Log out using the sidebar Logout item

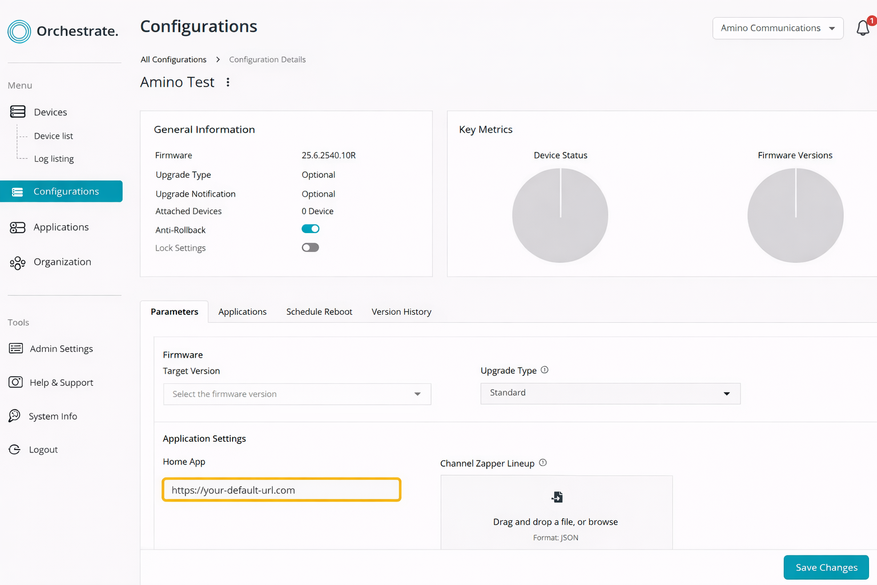tap(43, 450)
